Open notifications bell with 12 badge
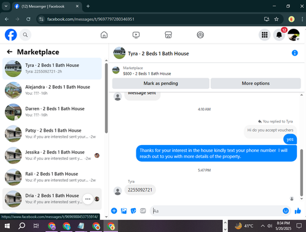Viewport: 306px width, 232px height. coord(279,35)
